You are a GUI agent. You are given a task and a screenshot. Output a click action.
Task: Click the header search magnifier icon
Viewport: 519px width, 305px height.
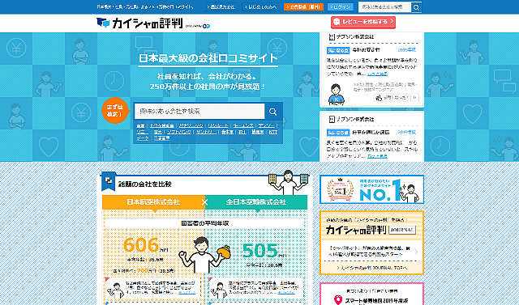tap(416, 7)
